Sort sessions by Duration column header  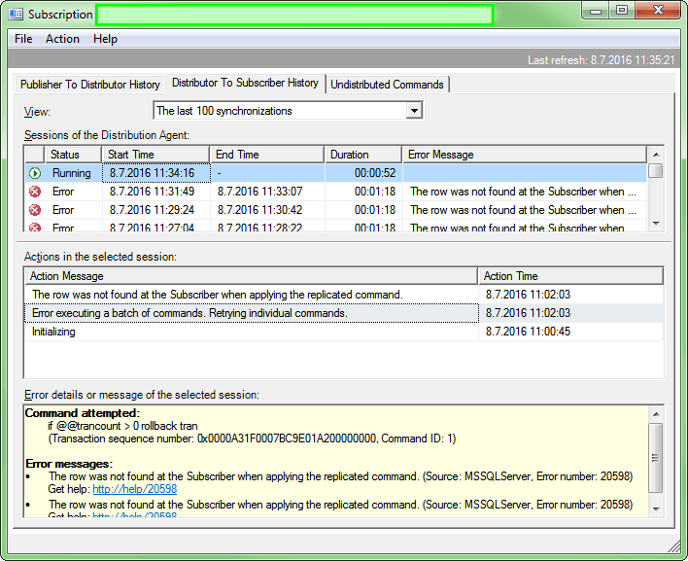(x=362, y=155)
